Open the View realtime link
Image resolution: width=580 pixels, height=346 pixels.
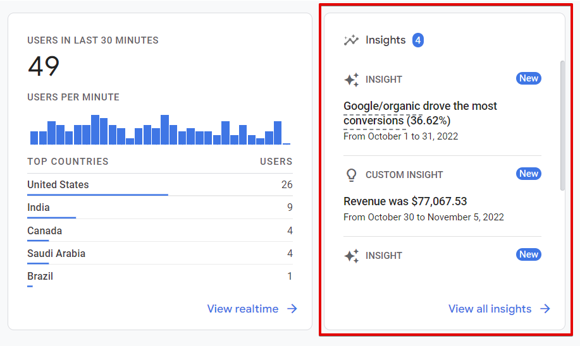243,309
